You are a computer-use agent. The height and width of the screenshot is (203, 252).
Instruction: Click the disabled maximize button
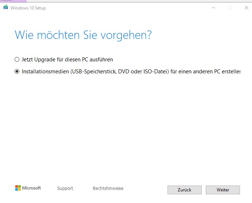[230, 8]
